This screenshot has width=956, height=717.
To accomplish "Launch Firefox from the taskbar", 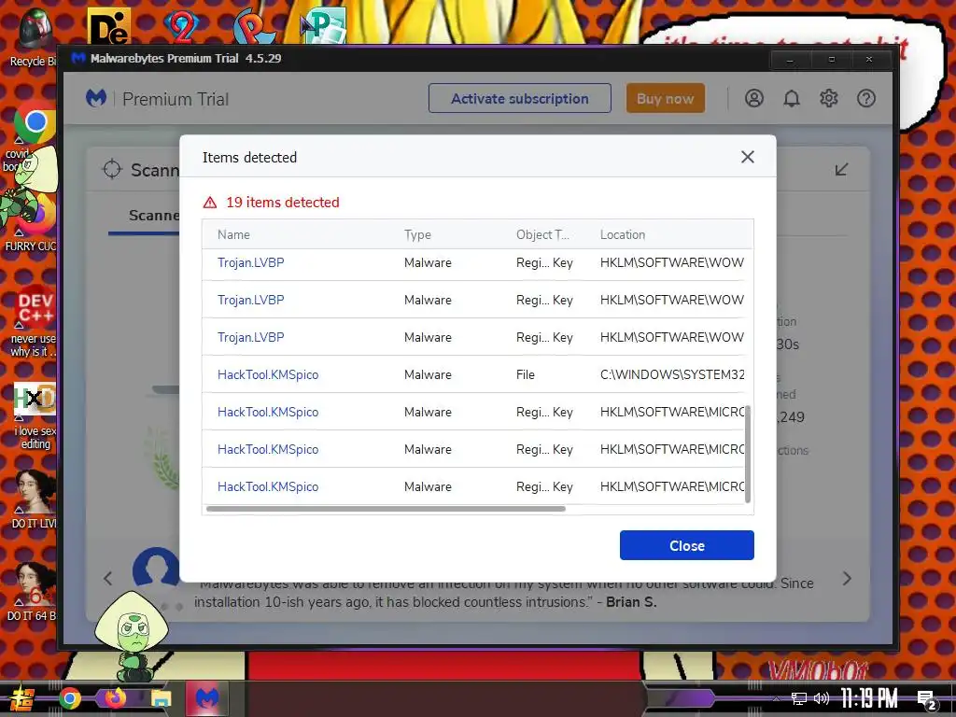I will 116,698.
